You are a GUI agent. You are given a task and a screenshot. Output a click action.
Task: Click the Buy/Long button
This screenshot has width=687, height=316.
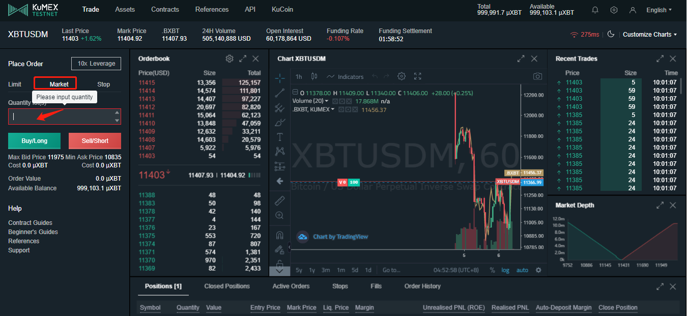point(35,140)
